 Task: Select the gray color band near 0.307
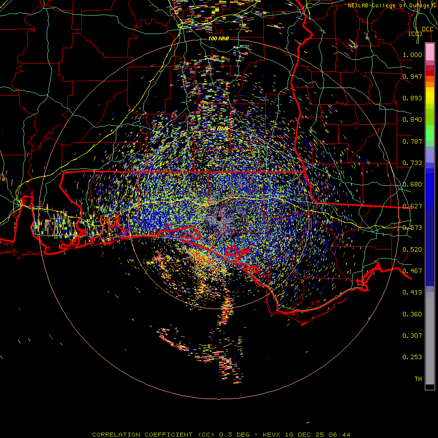[430, 338]
